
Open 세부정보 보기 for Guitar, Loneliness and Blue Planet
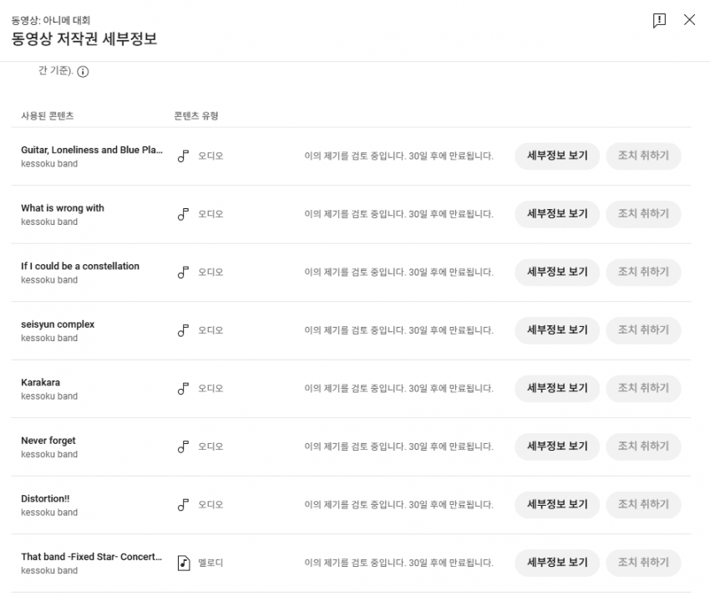point(557,156)
